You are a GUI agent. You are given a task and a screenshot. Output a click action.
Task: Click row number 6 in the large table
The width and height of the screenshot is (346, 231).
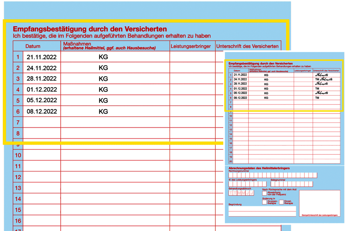coord(18,111)
